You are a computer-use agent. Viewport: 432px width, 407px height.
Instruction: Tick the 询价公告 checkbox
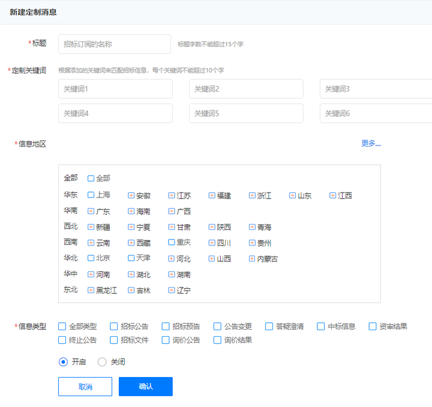pyautogui.click(x=166, y=340)
